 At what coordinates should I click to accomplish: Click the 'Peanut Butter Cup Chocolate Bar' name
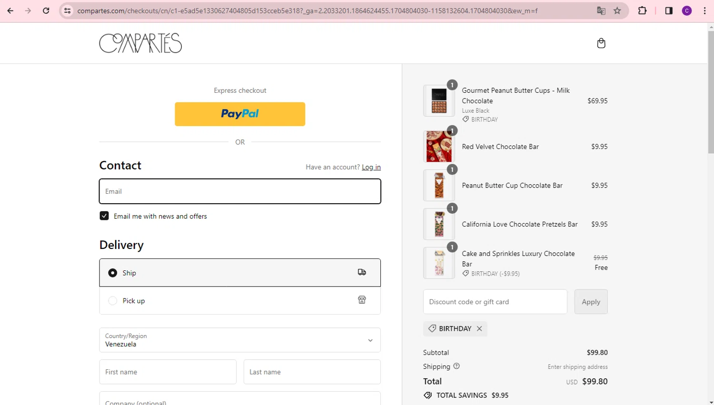[512, 186]
